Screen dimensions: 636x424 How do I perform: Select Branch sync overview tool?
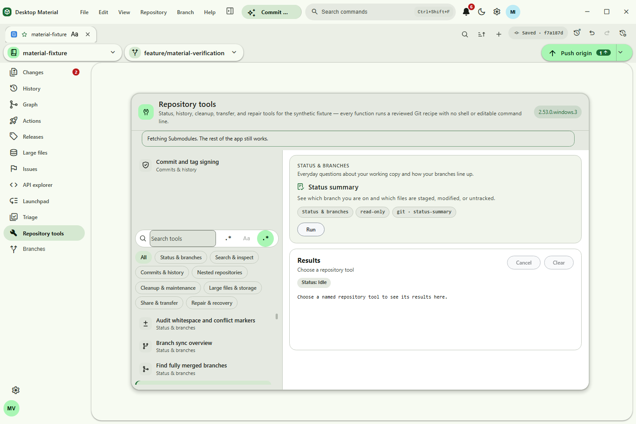click(x=203, y=346)
